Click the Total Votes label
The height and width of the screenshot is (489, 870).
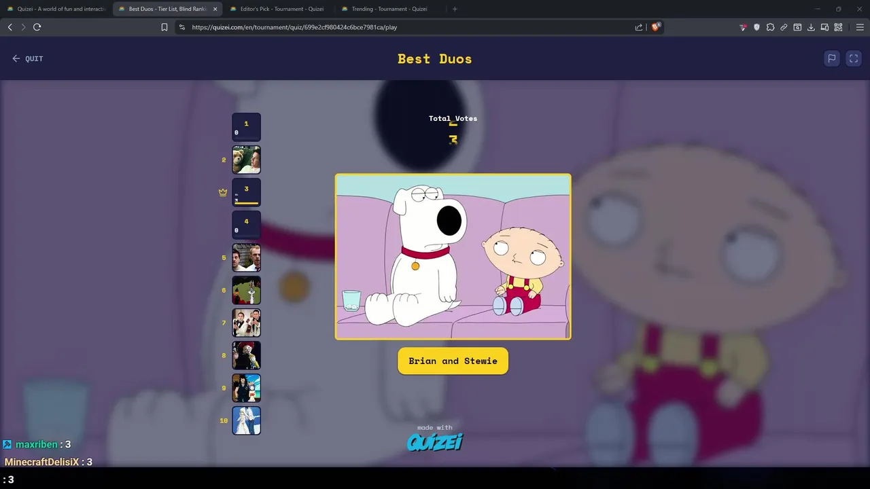[x=453, y=118]
